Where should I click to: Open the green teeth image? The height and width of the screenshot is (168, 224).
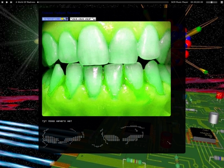pos(106,69)
